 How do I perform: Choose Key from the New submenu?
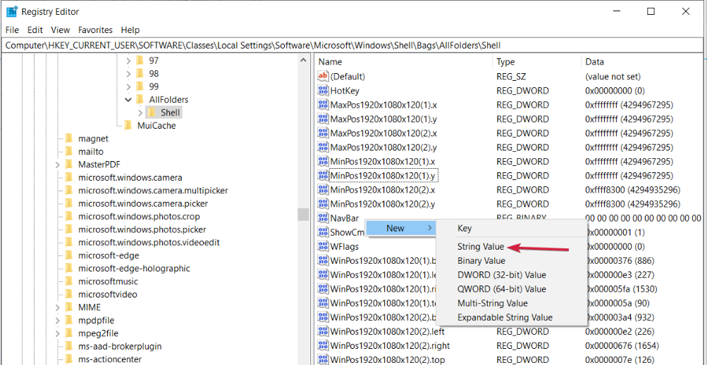coord(511,228)
